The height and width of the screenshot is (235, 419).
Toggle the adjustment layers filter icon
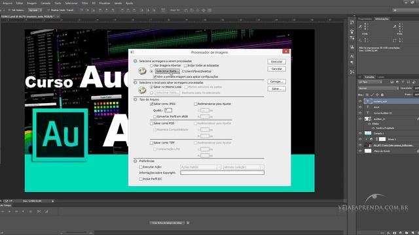point(397,82)
